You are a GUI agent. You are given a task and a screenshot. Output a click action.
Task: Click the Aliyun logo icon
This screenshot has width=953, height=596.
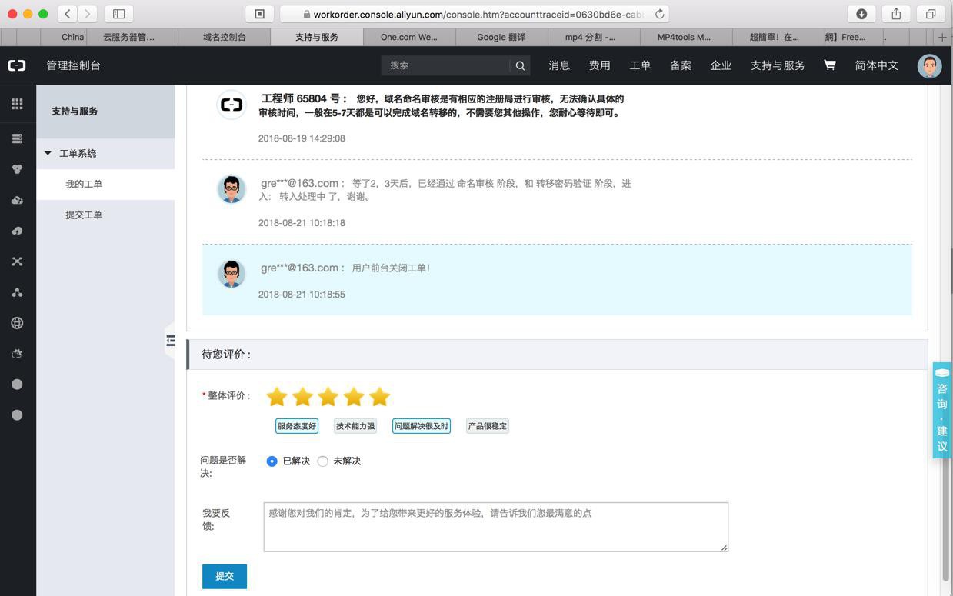17,65
